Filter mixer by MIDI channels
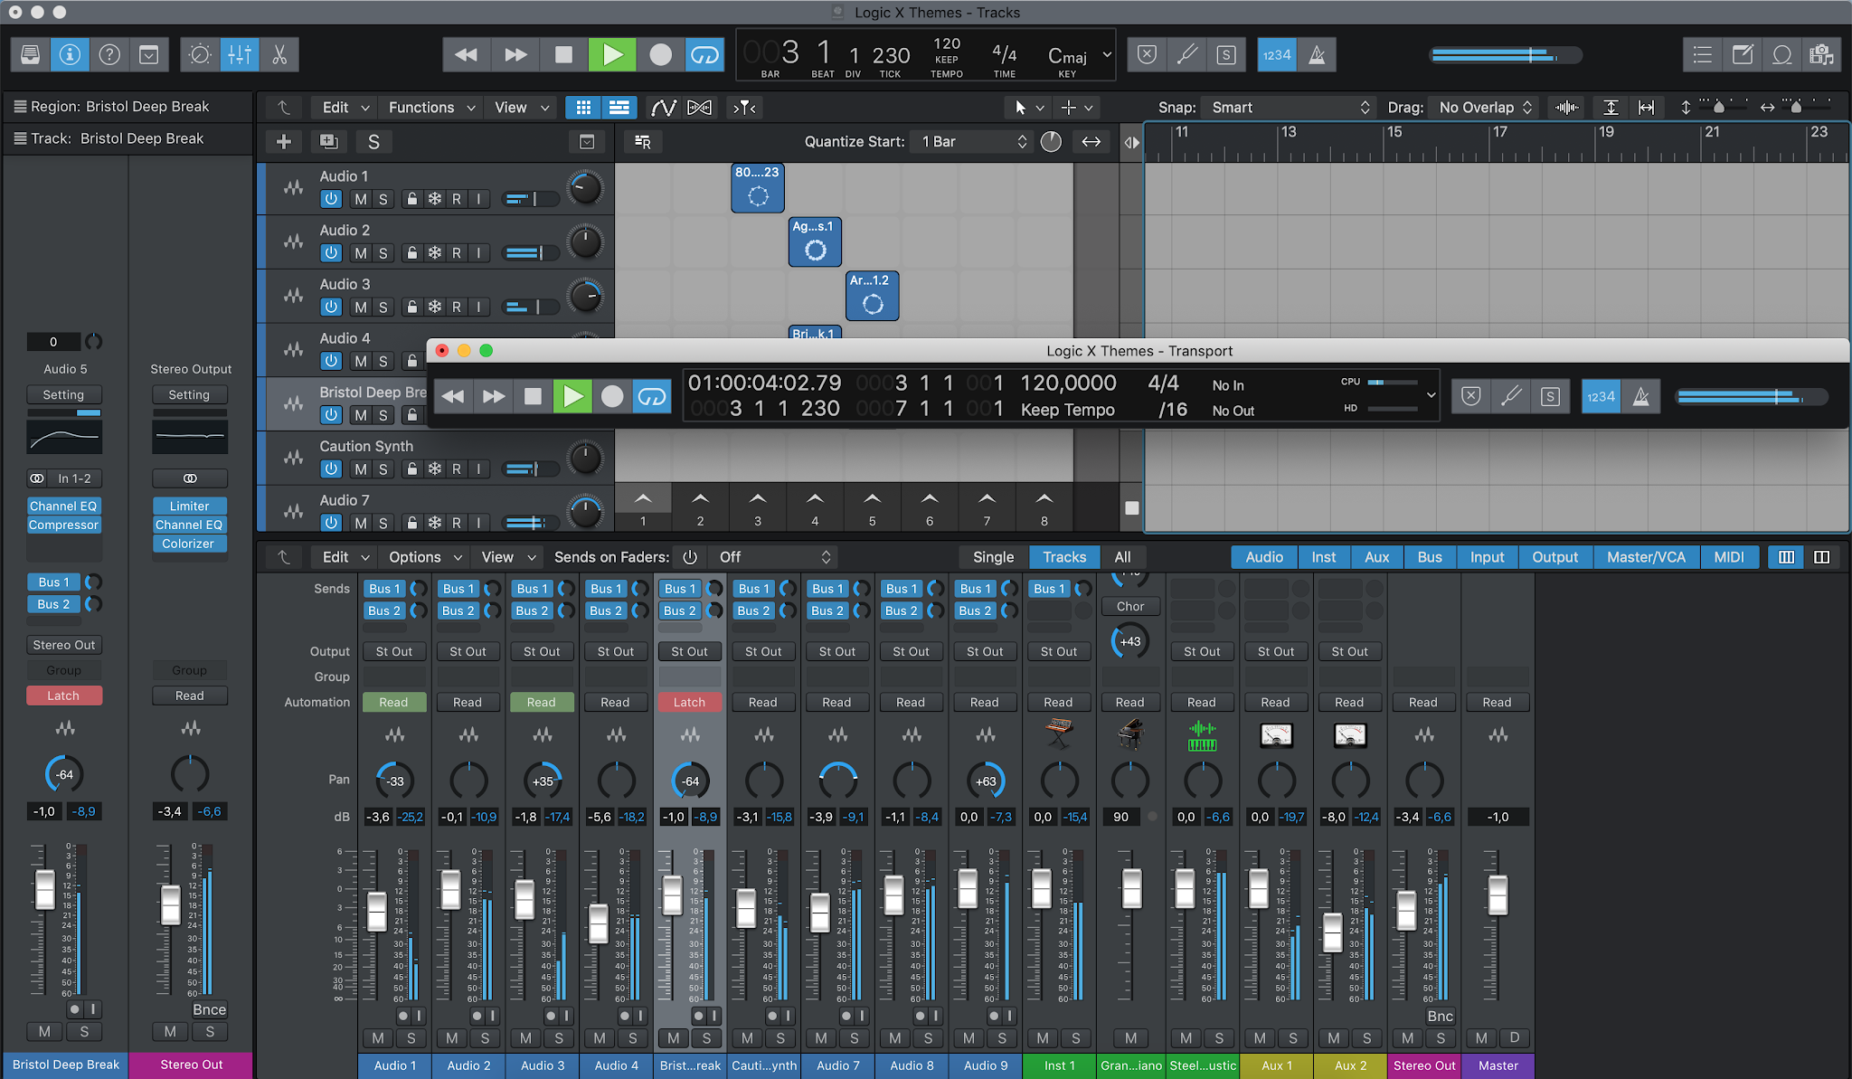Viewport: 1852px width, 1079px height. [1729, 557]
